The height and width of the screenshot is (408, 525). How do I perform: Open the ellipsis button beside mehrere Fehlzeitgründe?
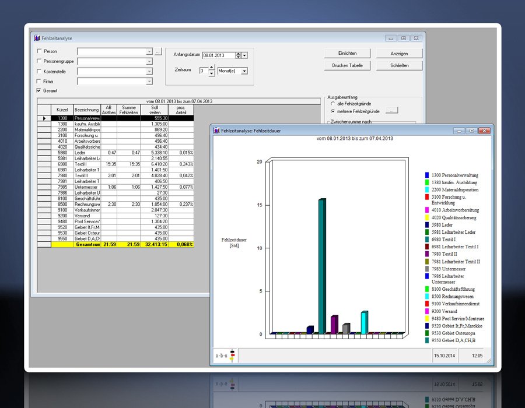tap(393, 110)
